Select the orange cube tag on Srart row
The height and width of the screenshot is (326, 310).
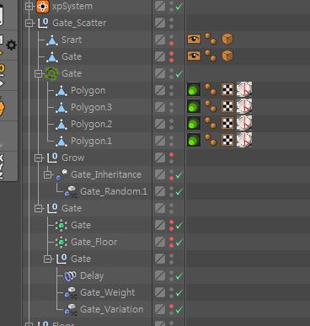point(227,39)
